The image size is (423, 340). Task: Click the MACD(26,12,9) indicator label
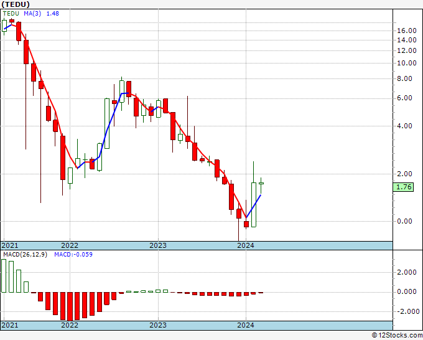pos(25,255)
